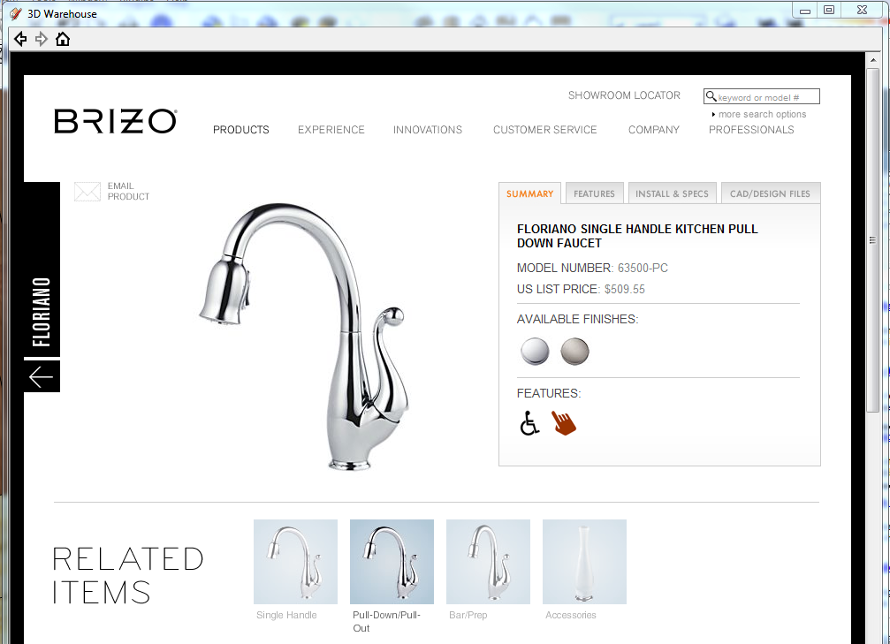
Task: Open the Customer Service menu
Action: [545, 130]
